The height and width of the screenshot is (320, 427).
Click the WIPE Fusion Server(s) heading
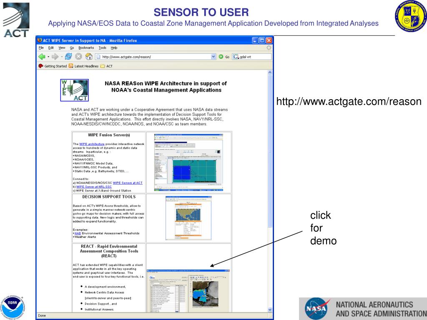point(109,135)
